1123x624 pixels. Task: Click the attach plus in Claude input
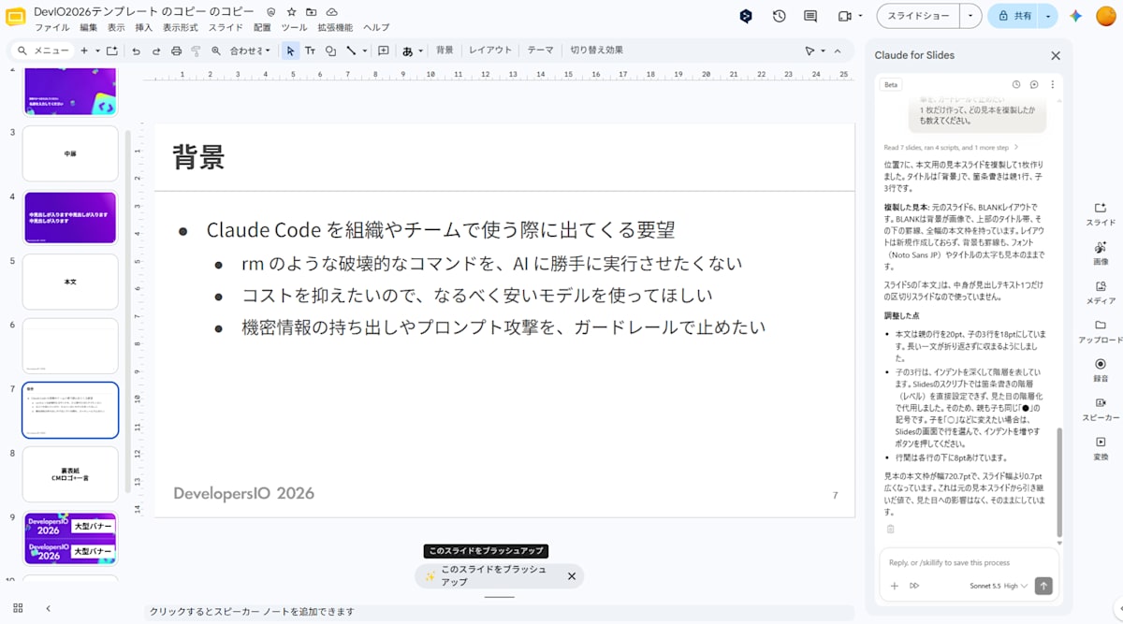click(x=895, y=586)
